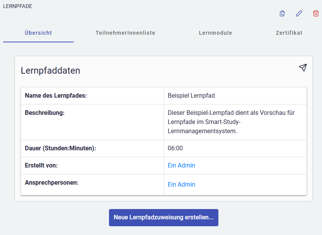Screen dimensions: 322x235
Task: Click the Lernpfaddaten card heading
Action: click(x=50, y=71)
